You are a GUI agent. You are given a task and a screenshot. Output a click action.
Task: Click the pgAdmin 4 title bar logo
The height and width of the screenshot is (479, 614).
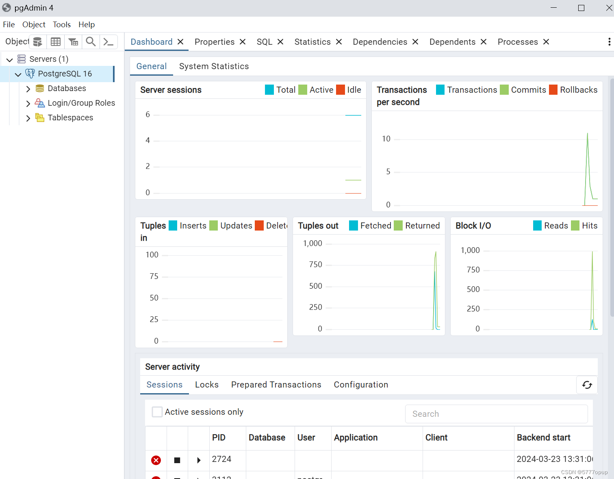(x=7, y=8)
